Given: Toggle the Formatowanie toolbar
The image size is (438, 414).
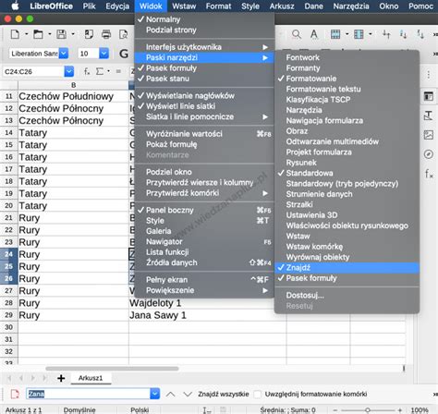Looking at the screenshot, I should pos(347,79).
